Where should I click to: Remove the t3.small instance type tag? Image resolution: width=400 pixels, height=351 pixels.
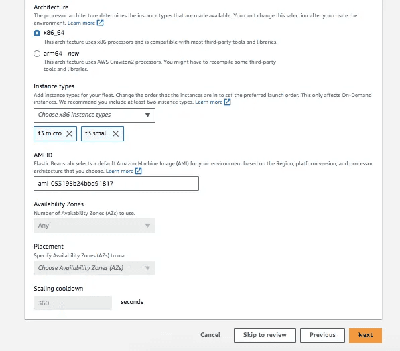click(x=115, y=133)
